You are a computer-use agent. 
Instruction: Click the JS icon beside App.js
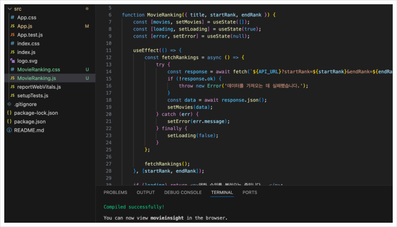click(x=12, y=26)
